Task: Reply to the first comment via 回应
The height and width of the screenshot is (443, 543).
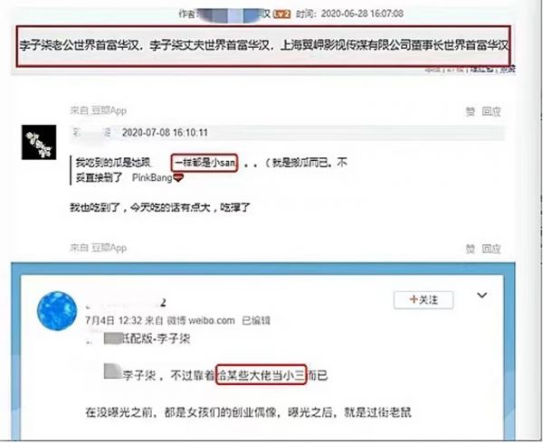Action: tap(491, 111)
